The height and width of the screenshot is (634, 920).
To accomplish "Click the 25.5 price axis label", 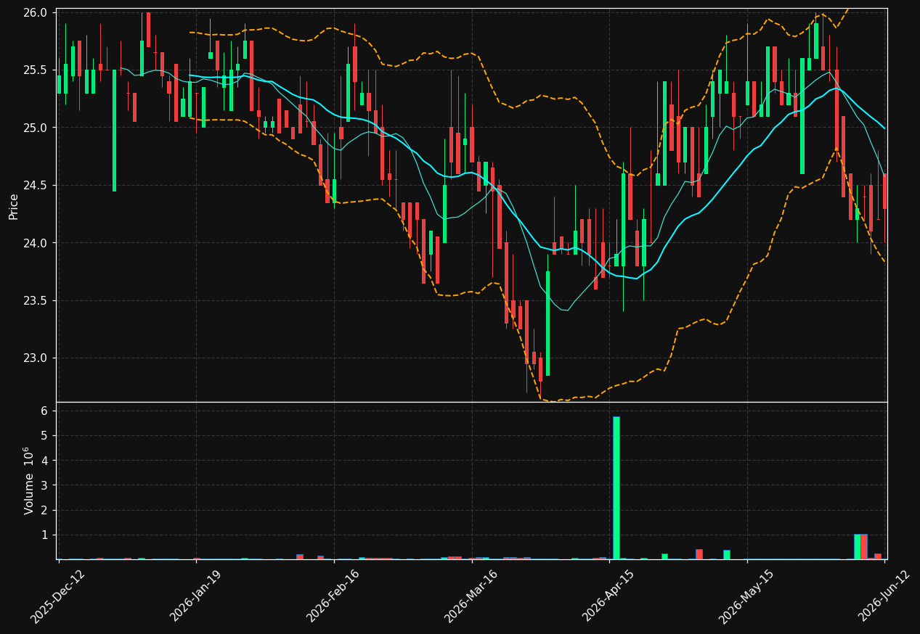I will pyautogui.click(x=36, y=70).
